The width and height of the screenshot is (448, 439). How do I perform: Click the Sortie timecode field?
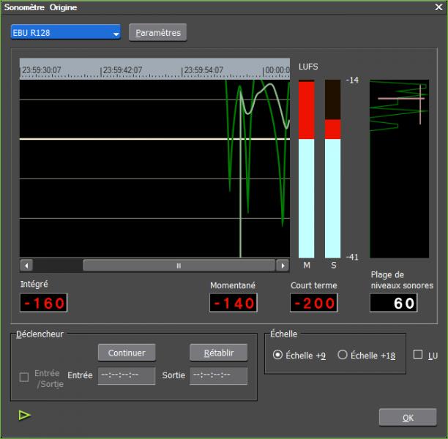pos(219,375)
